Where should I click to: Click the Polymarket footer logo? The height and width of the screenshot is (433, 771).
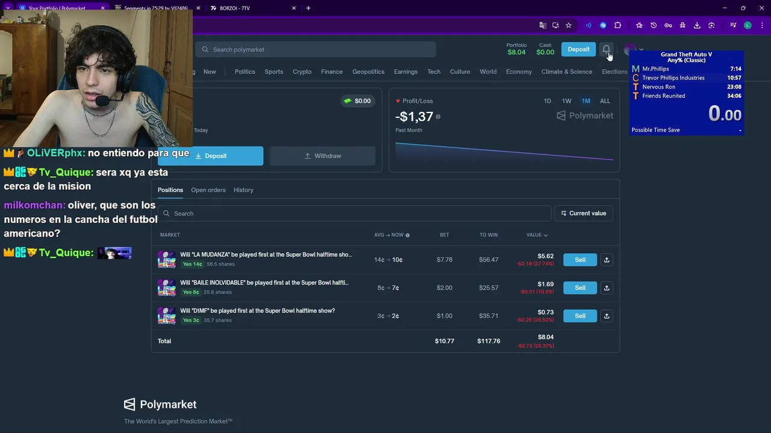160,404
